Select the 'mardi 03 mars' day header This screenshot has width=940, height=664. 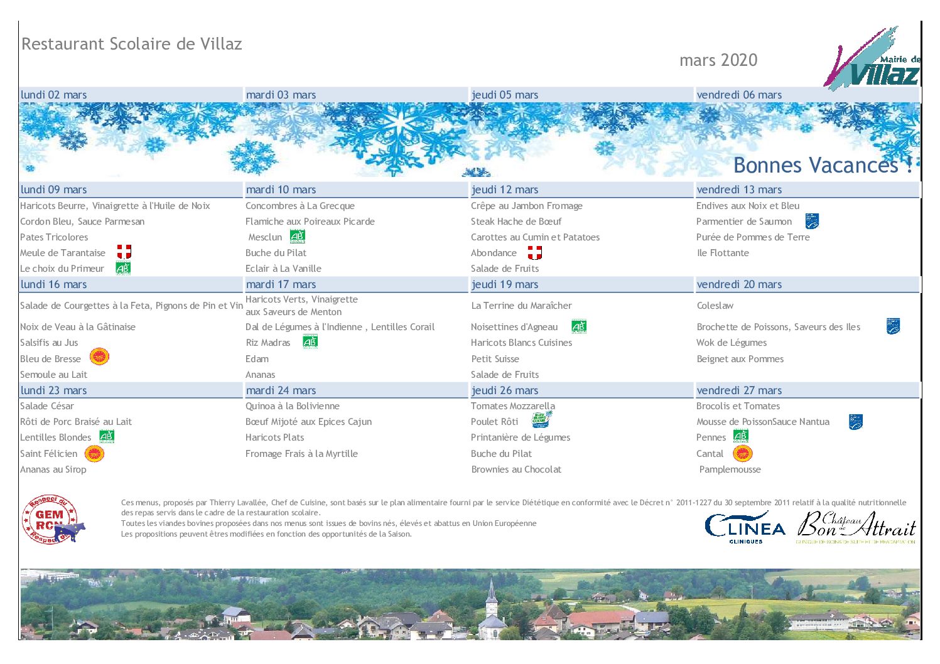[356, 95]
